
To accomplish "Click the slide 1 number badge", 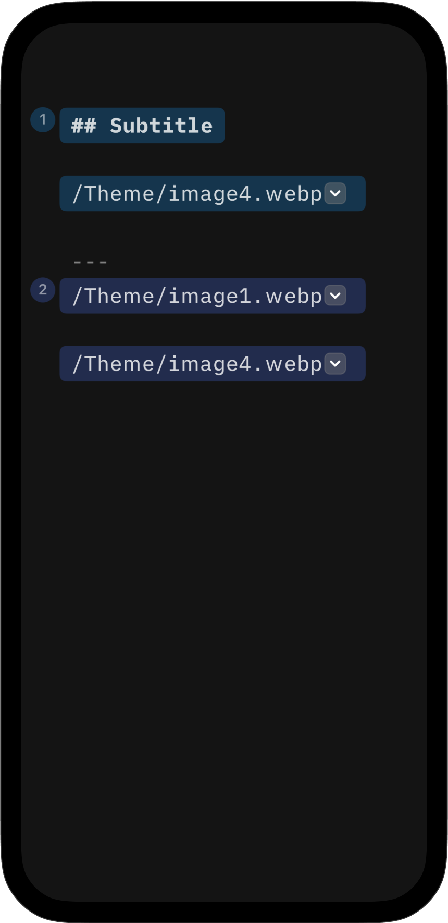I will (x=43, y=120).
